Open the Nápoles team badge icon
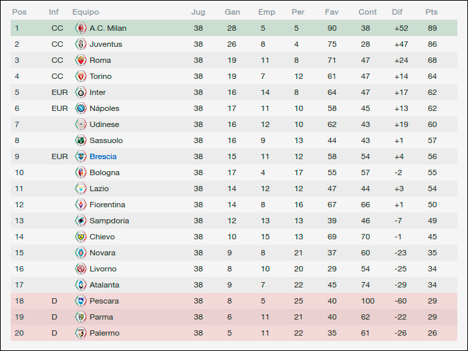 pyautogui.click(x=81, y=108)
